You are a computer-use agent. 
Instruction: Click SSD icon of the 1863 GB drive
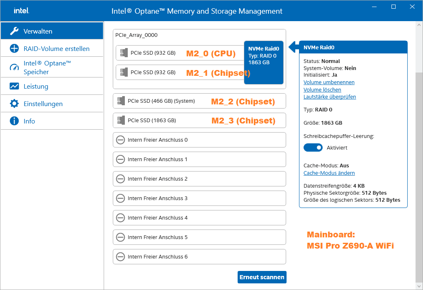(121, 120)
